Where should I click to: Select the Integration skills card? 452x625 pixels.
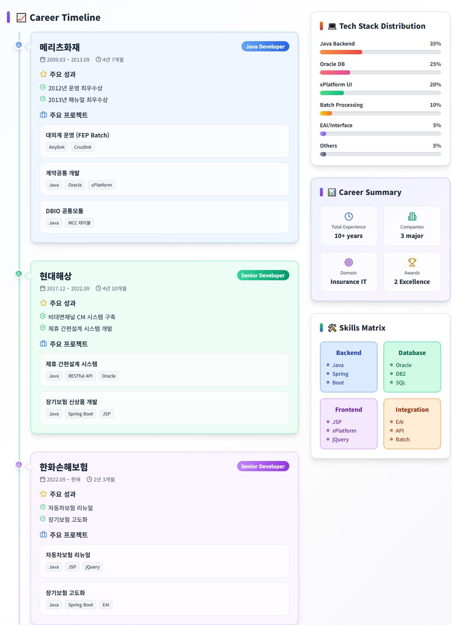click(x=412, y=424)
